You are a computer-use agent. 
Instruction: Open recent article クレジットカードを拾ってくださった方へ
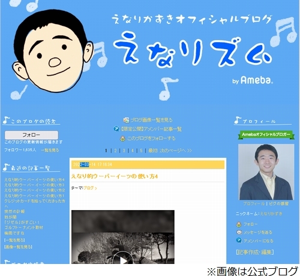35,203
